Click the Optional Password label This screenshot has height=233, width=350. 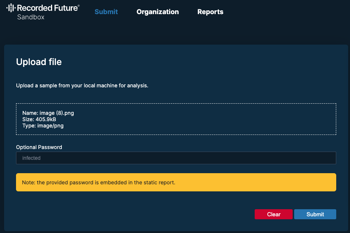coord(39,147)
